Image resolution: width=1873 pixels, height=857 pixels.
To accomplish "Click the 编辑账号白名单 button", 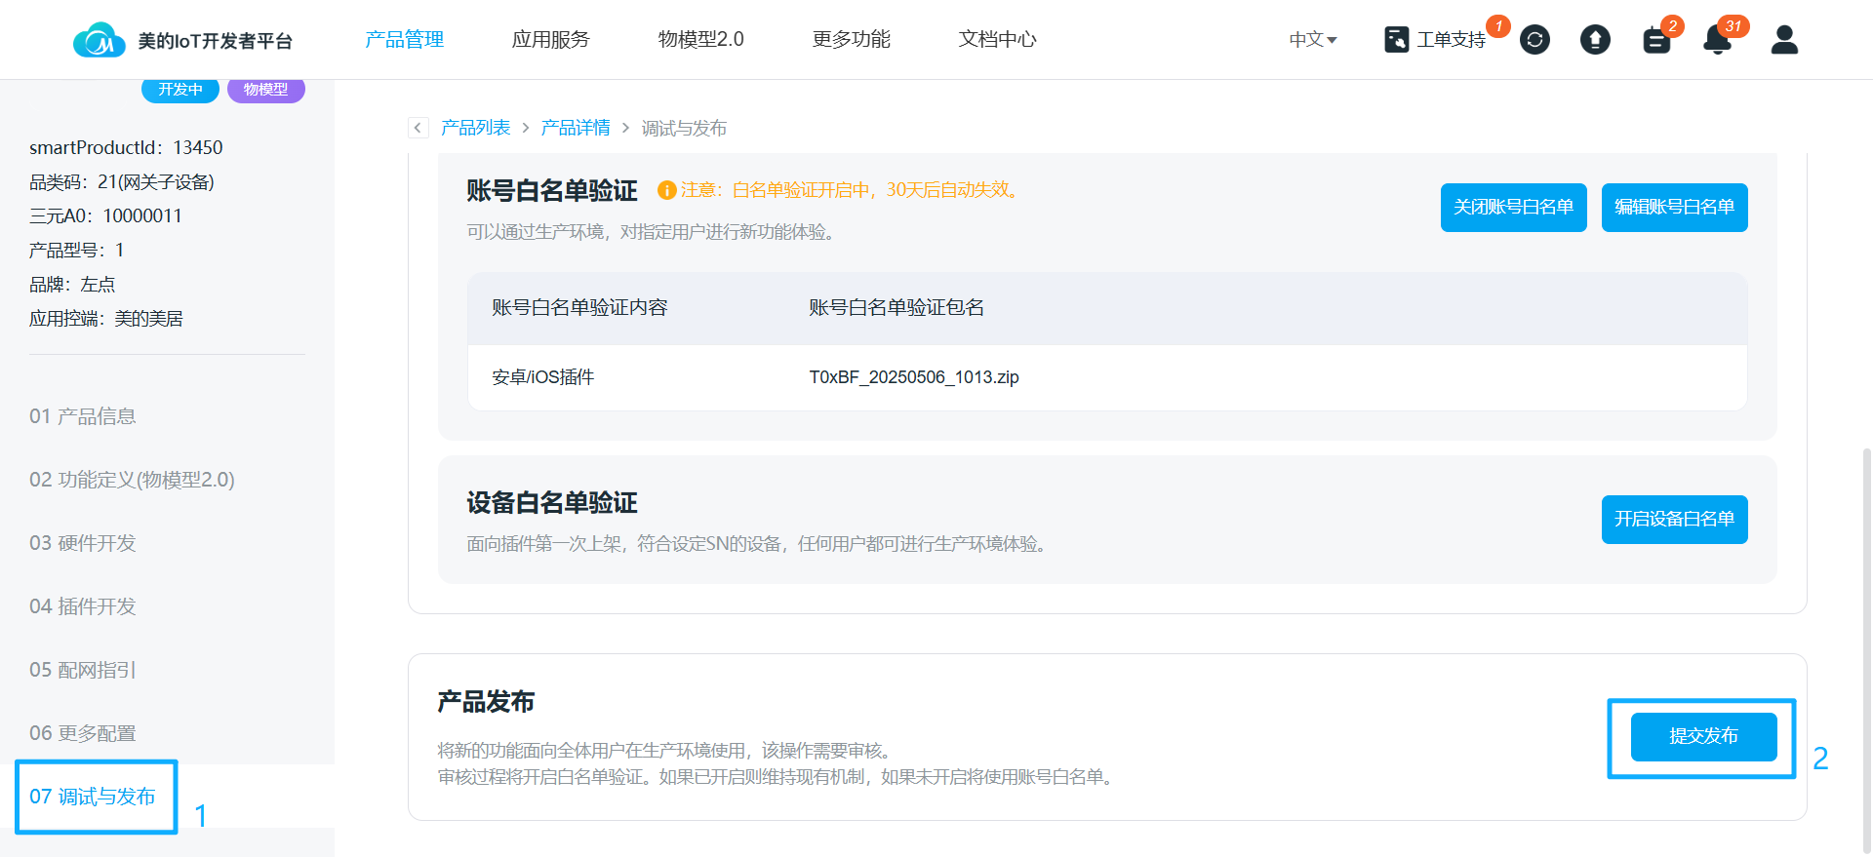I will [x=1674, y=208].
